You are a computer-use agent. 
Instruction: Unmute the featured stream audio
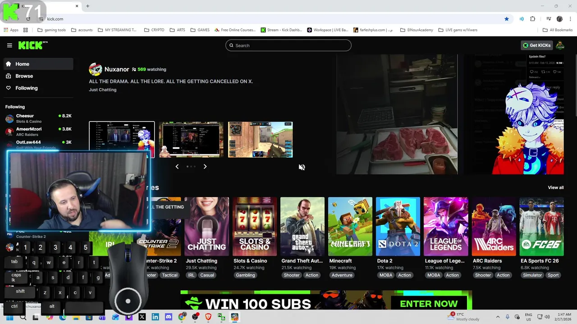[x=302, y=167]
